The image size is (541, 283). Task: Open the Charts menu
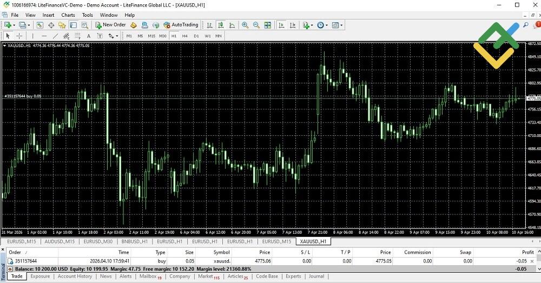coord(68,15)
